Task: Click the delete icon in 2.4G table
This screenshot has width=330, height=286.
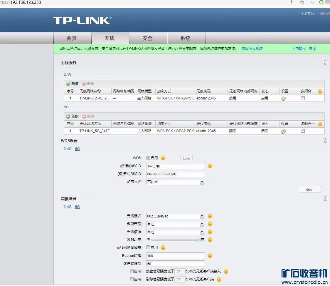Action: click(84, 84)
